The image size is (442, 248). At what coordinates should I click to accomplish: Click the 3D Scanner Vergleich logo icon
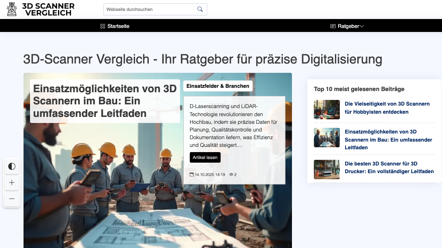coord(11,9)
